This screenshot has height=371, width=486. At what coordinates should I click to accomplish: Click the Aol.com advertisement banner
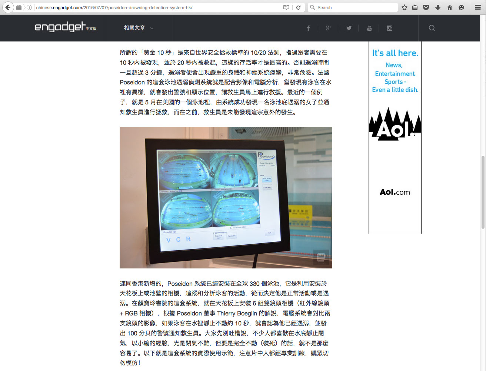pos(395,137)
